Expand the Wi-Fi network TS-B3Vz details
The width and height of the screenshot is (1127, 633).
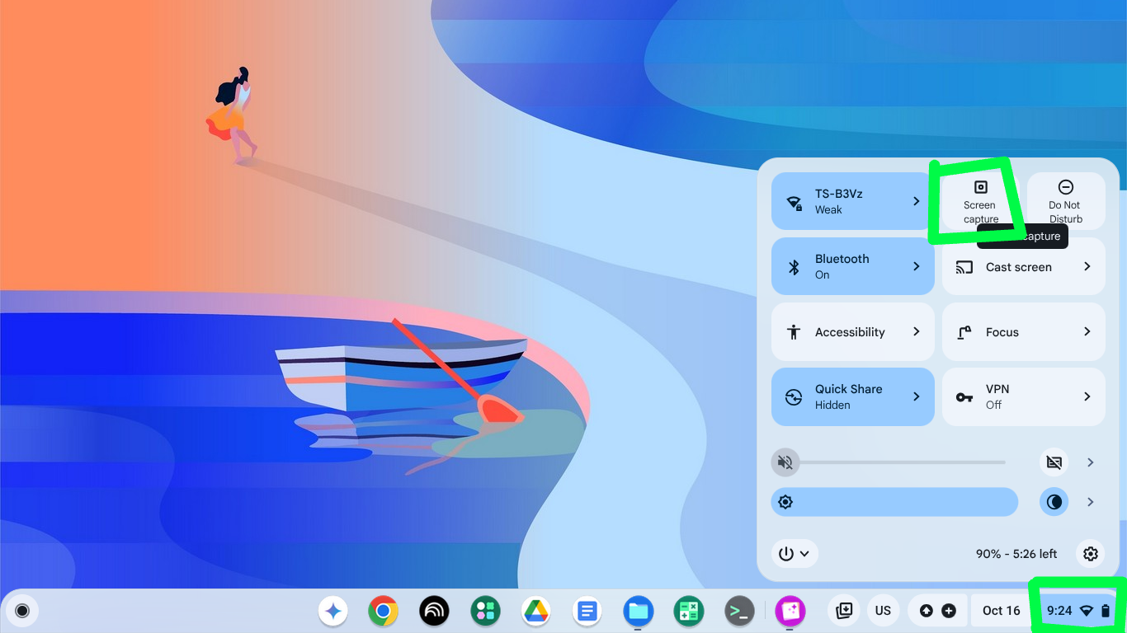(916, 201)
